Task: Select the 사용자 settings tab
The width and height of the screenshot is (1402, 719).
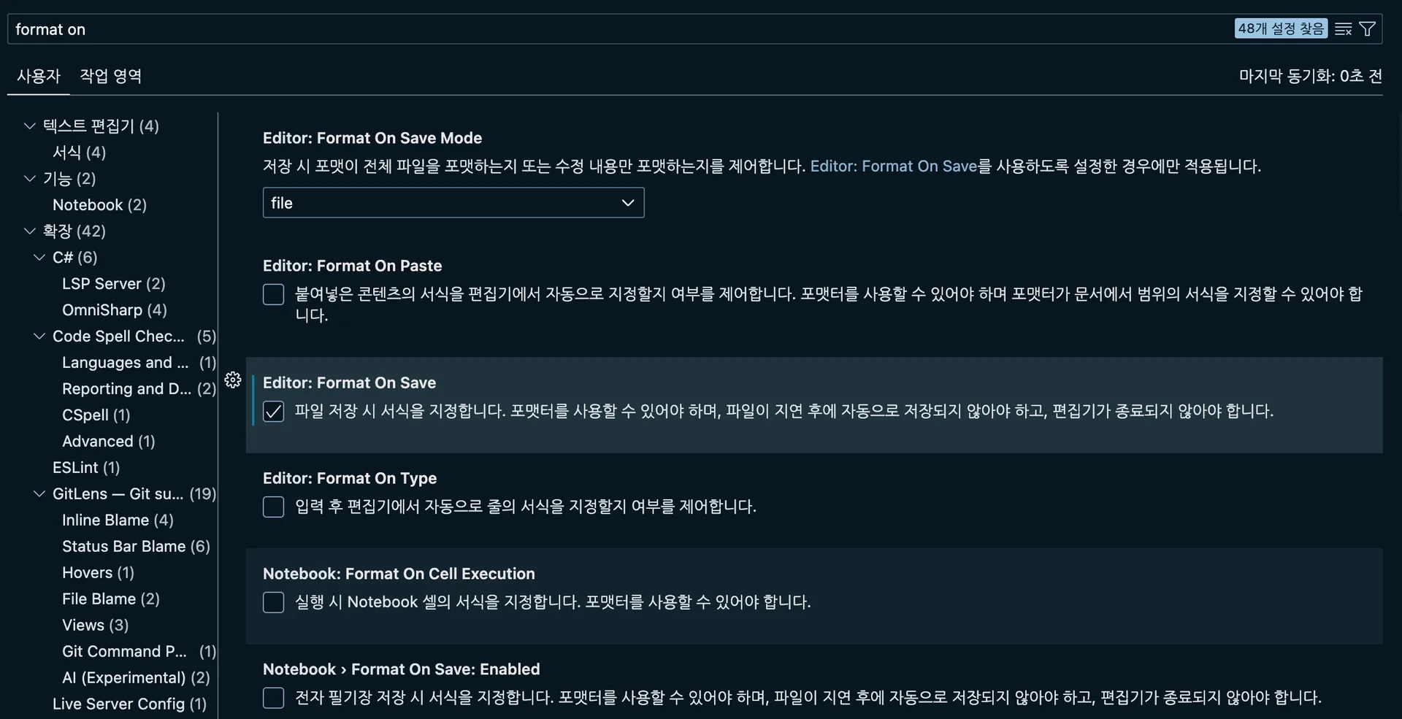Action: coord(38,76)
